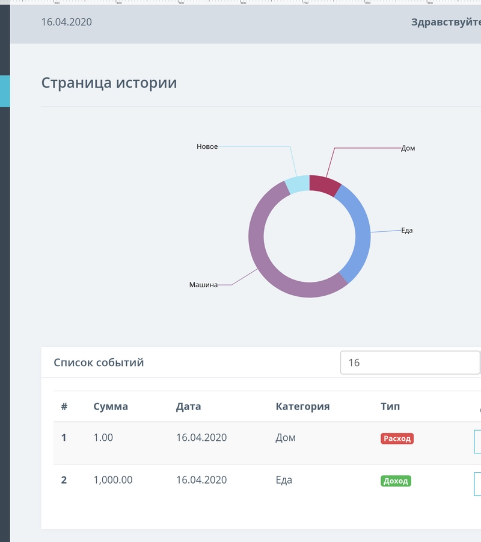Image resolution: width=481 pixels, height=542 pixels.
Task: Open the "Здравствуйте" user greeting menu
Action: coord(446,22)
